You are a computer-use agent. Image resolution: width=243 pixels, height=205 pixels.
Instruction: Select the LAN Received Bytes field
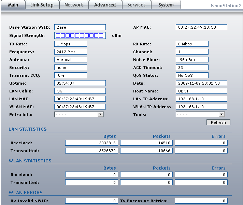(x=91, y=143)
